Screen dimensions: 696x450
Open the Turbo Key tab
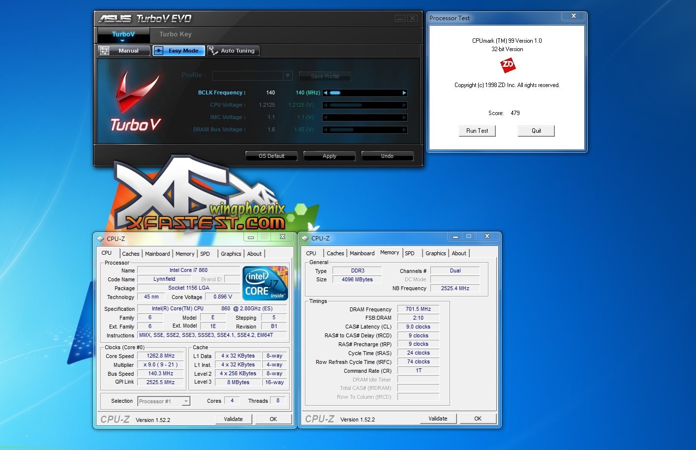(x=175, y=34)
